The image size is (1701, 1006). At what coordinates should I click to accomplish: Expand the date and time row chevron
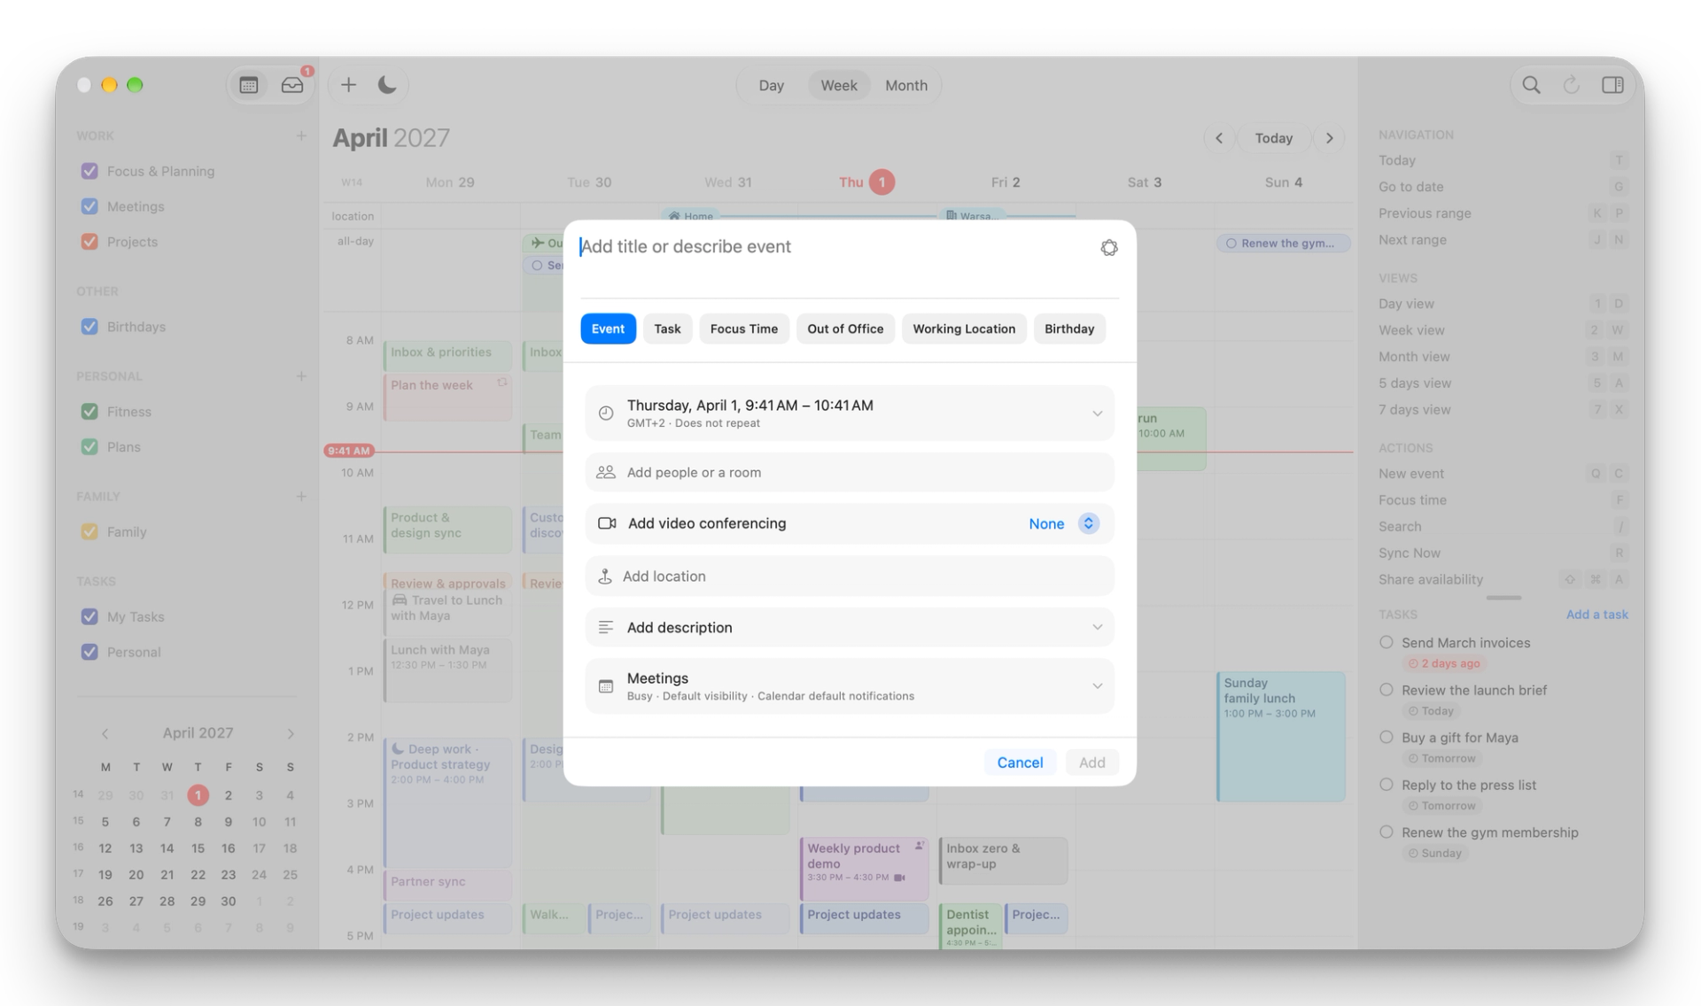click(1097, 414)
